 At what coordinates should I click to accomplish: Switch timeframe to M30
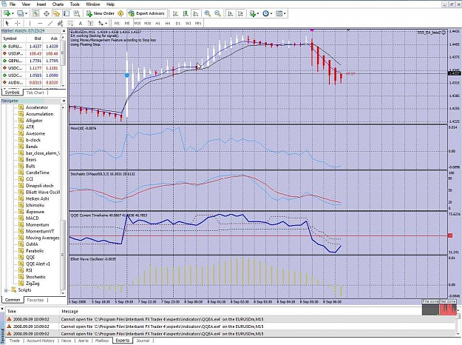pyautogui.click(x=148, y=23)
